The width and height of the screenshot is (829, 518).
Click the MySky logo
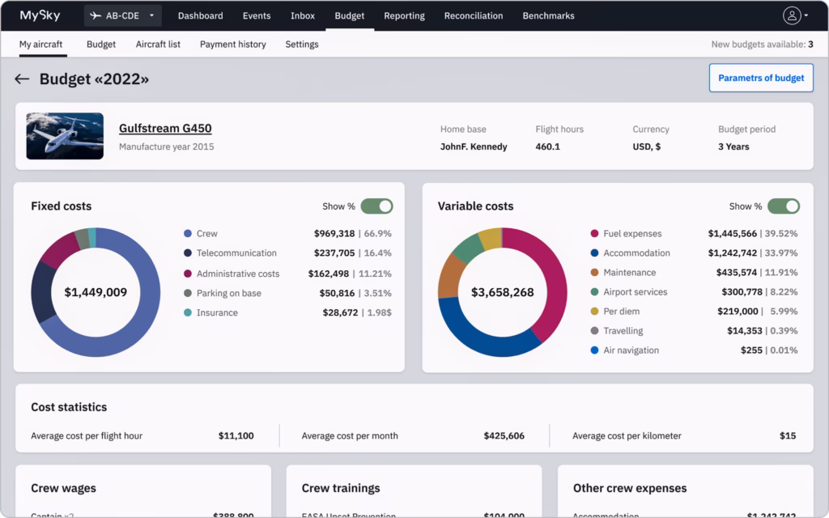tap(40, 15)
